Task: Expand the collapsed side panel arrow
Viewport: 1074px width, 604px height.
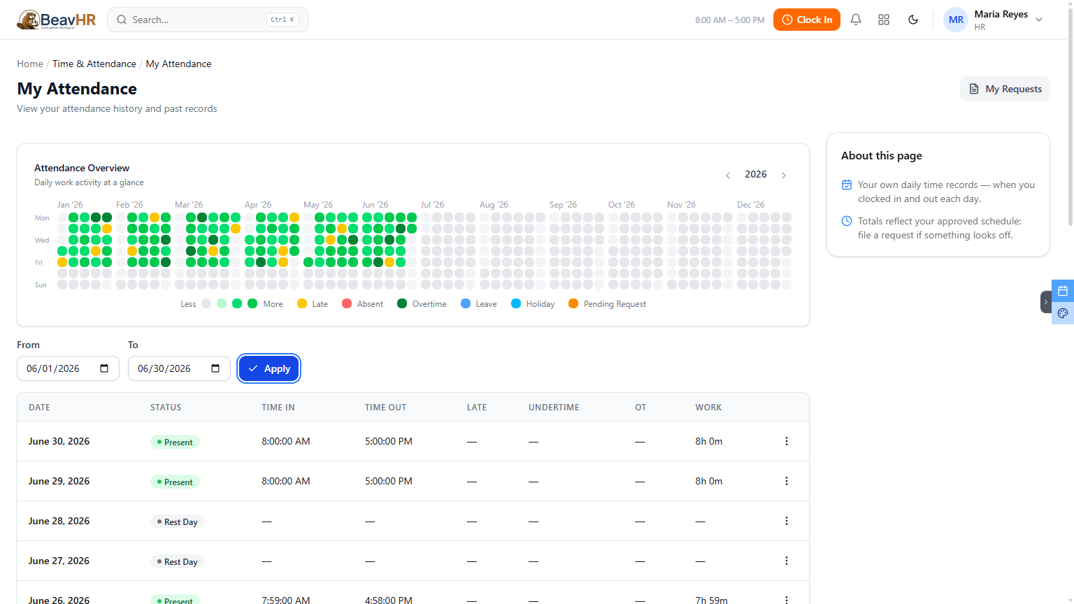Action: point(1046,302)
